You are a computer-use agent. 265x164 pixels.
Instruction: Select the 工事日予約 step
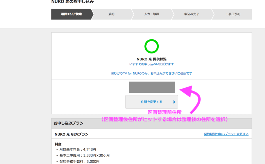coord(233,14)
